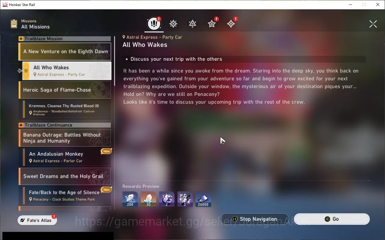Switch to the Trailblaze Mission filter tab
The height and width of the screenshot is (240, 385).
173,24
